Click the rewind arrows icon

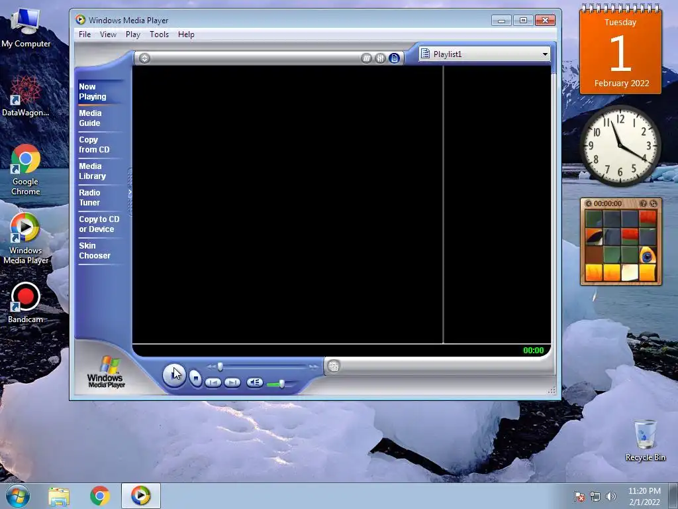(x=211, y=367)
